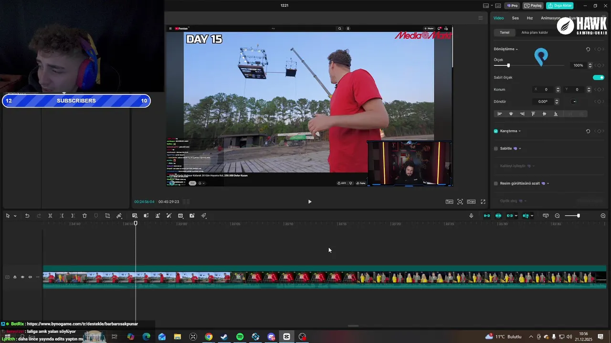Select the Arka planı kaldır sub-tab

(x=535, y=32)
